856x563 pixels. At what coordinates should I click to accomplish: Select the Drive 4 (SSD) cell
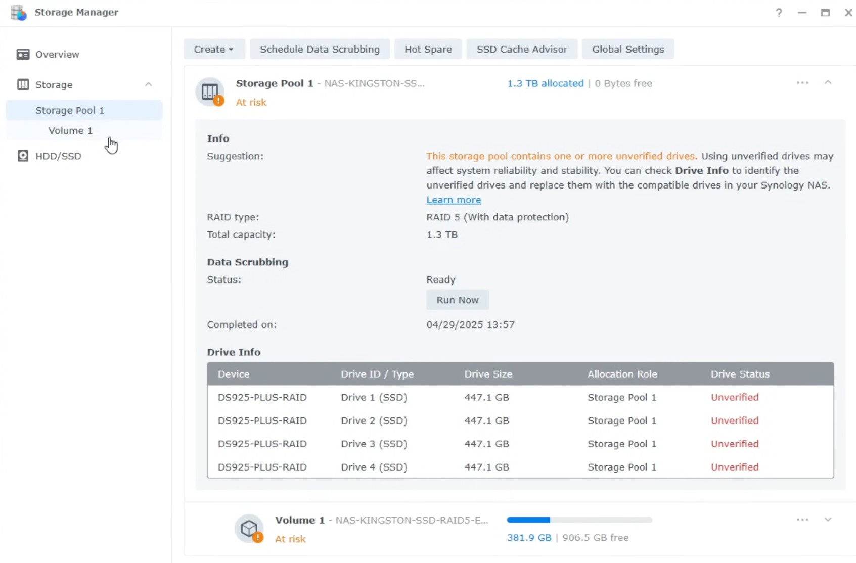(x=374, y=467)
